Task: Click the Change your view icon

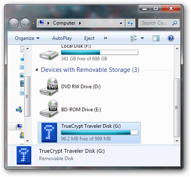Action: pos(133,38)
